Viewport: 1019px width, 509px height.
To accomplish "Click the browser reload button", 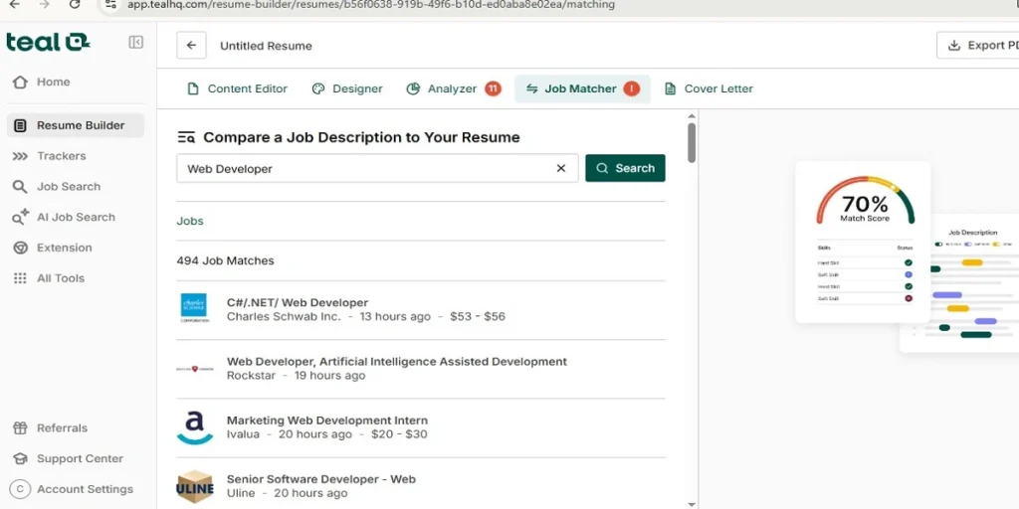I will click(75, 5).
